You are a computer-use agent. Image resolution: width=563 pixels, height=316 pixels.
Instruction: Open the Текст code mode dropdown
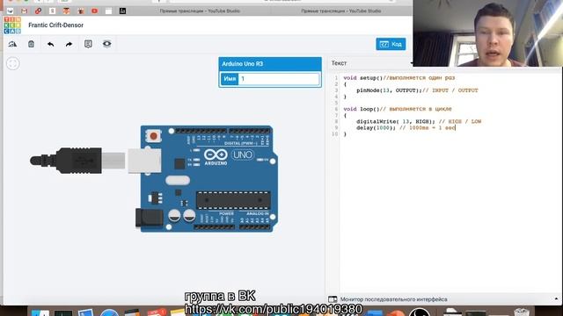[x=371, y=63]
